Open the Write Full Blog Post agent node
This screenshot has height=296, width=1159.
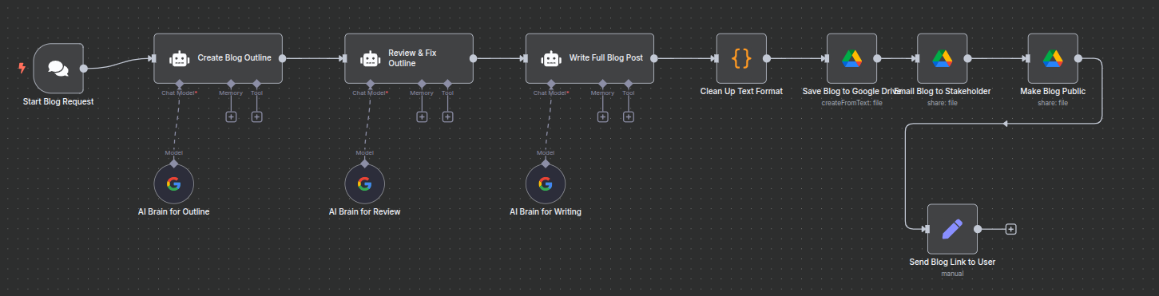click(x=589, y=58)
